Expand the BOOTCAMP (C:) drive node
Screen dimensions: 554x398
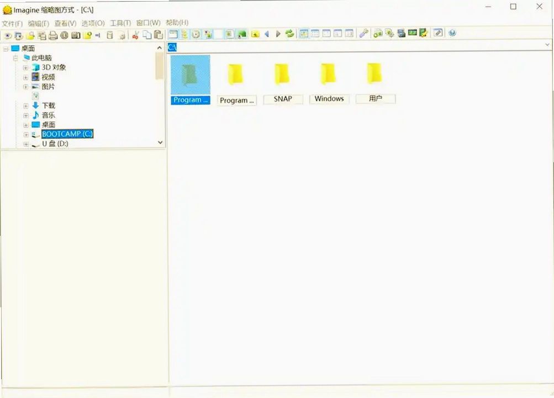[x=26, y=135]
